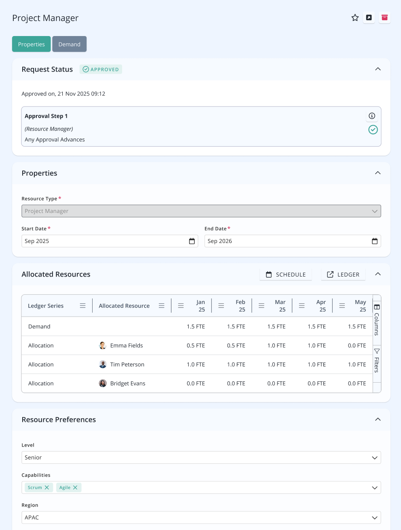Open the Allocated Resource column menu icon

click(161, 306)
